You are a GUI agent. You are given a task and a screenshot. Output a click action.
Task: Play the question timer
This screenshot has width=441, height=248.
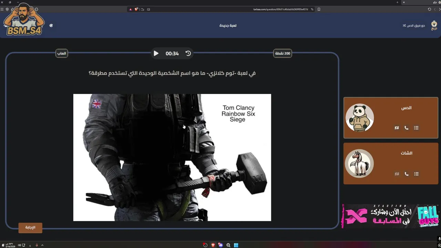[156, 53]
